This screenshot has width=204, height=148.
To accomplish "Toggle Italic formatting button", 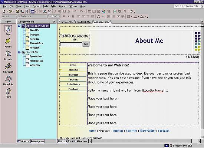I will point(69,16).
